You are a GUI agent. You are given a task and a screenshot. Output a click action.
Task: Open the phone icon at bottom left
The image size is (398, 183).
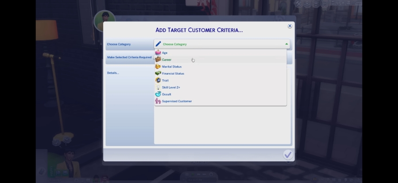42,172
